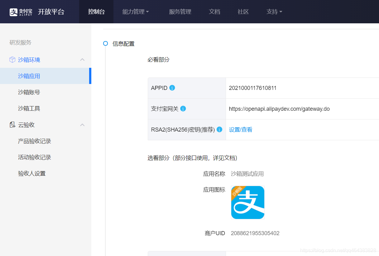Screen dimensions: 379x256
Task: Open the 文档 tab
Action: pyautogui.click(x=214, y=12)
